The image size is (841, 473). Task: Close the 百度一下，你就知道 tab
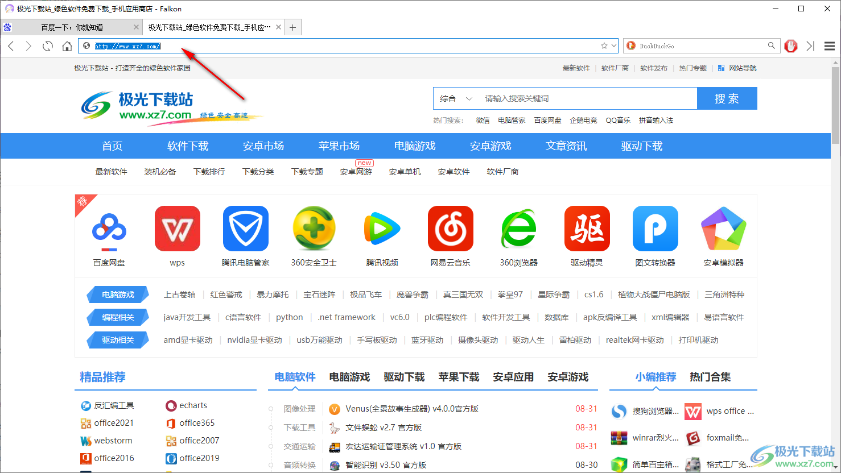click(x=136, y=27)
